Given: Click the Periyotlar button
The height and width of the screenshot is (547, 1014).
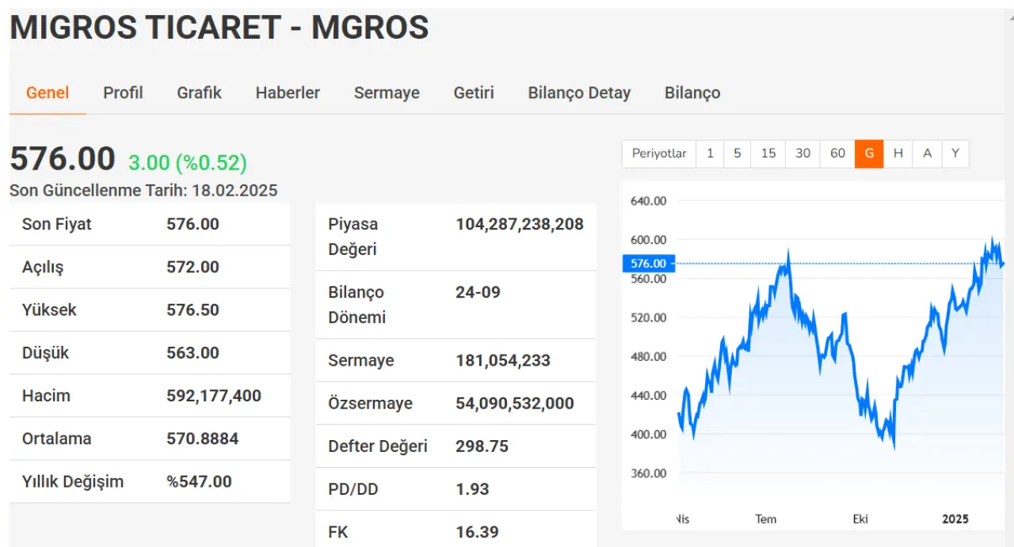Looking at the screenshot, I should (x=659, y=154).
